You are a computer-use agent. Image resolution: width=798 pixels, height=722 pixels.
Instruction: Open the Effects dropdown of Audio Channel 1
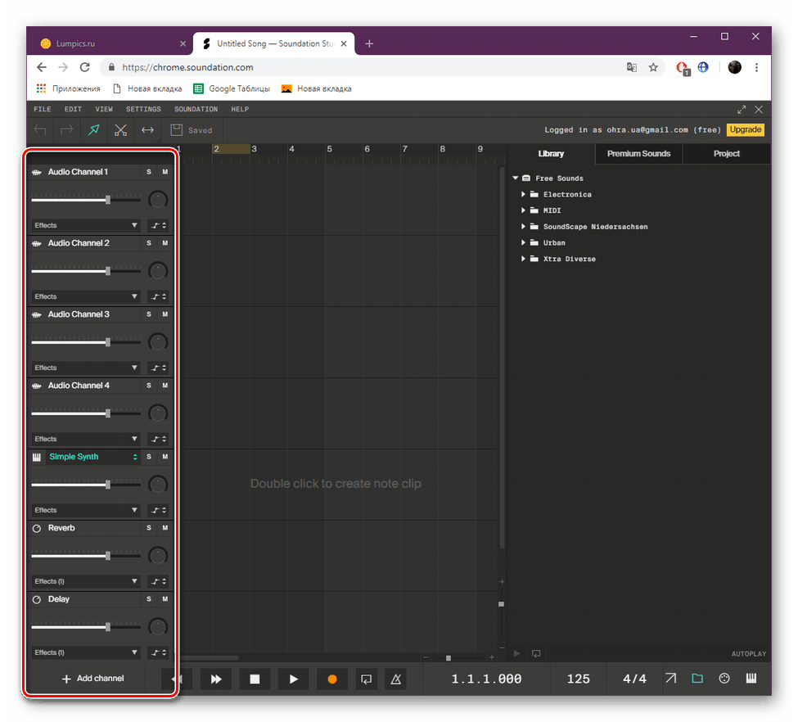click(x=86, y=225)
